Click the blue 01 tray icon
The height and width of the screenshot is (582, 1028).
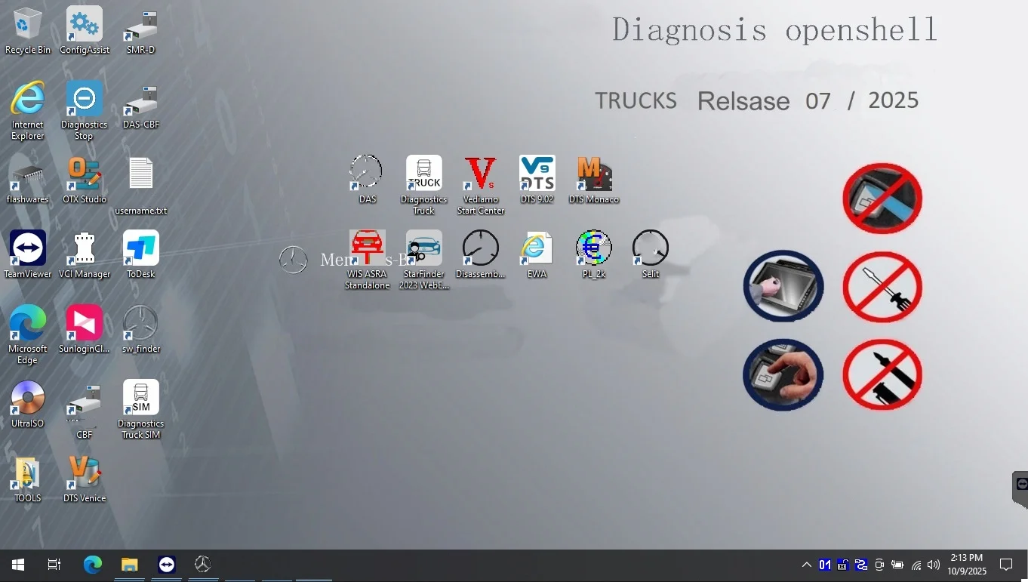825,565
